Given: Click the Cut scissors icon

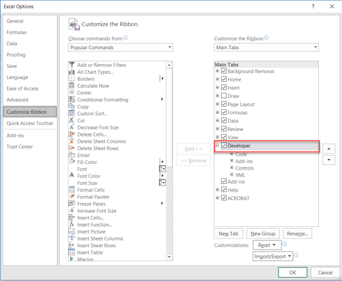Looking at the screenshot, I should tap(72, 120).
